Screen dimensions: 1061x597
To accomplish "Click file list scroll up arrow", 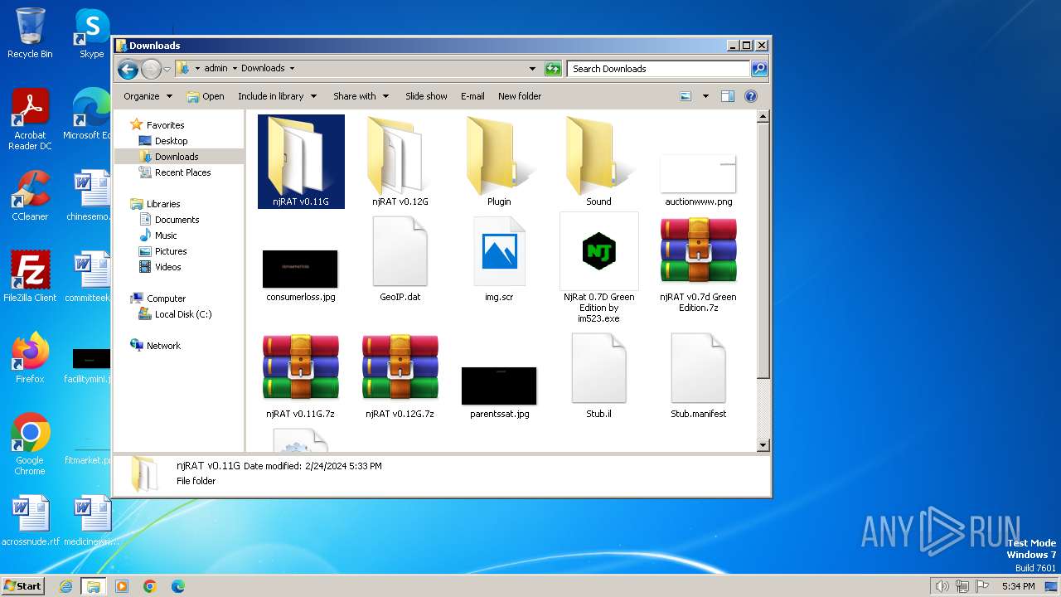I will pos(763,117).
